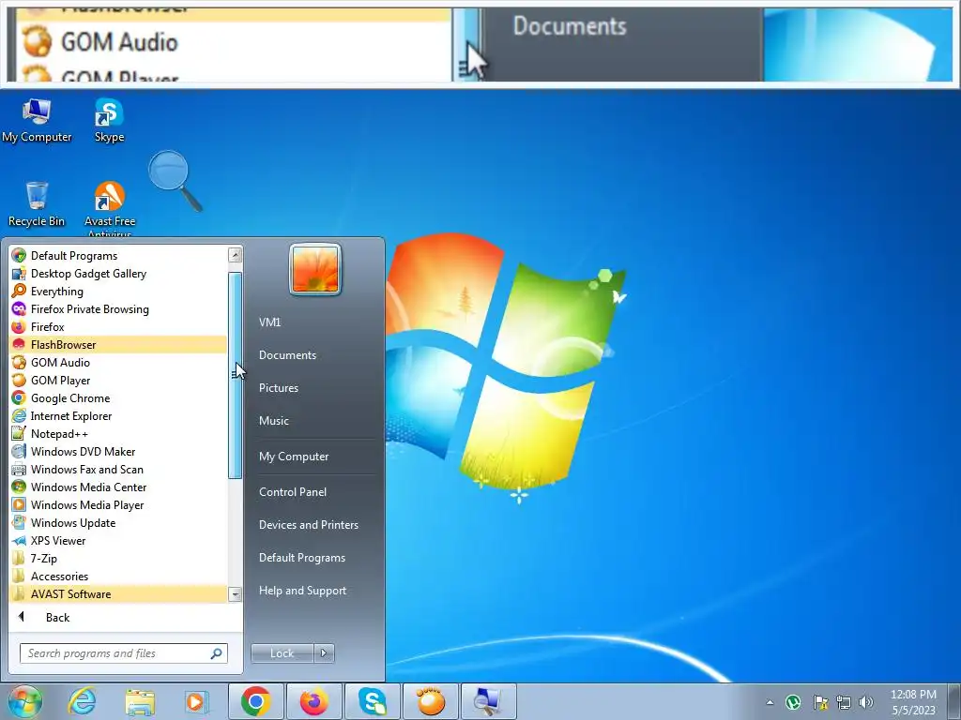Screen dimensions: 961x720
Task: Open Notepad++ from the program list
Action: coord(118,433)
